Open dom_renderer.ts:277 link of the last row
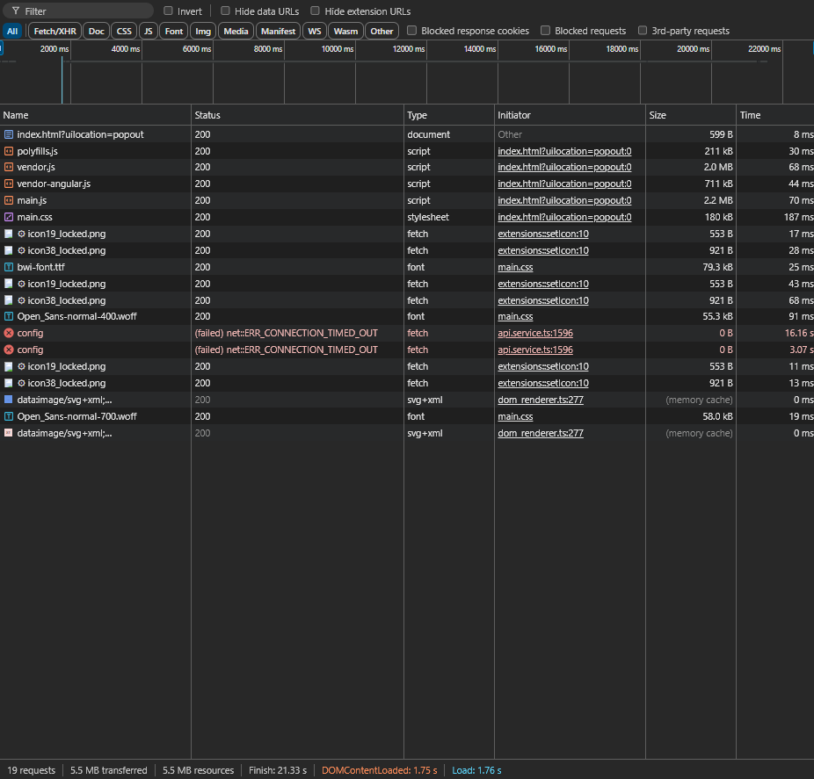Screen dimensions: 814x779 (541, 433)
